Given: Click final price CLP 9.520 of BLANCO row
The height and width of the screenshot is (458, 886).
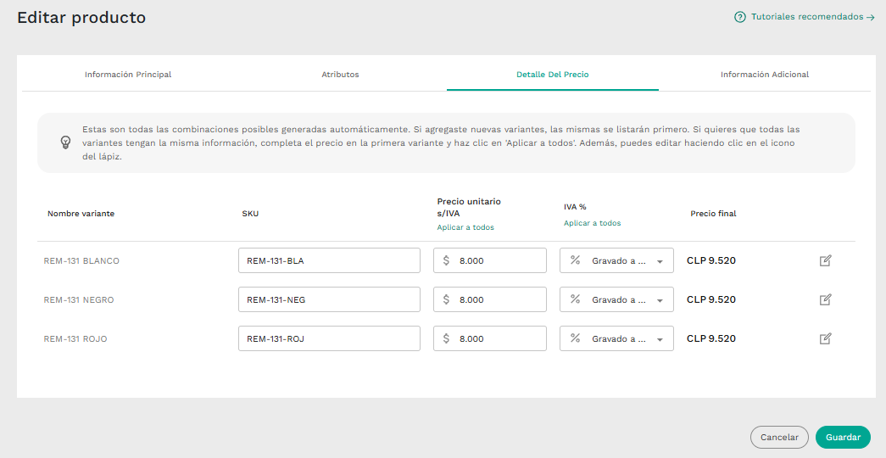Looking at the screenshot, I should pyautogui.click(x=710, y=260).
